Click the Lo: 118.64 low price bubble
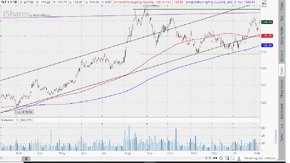The height and width of the screenshot is (163, 290). [x=24, y=112]
